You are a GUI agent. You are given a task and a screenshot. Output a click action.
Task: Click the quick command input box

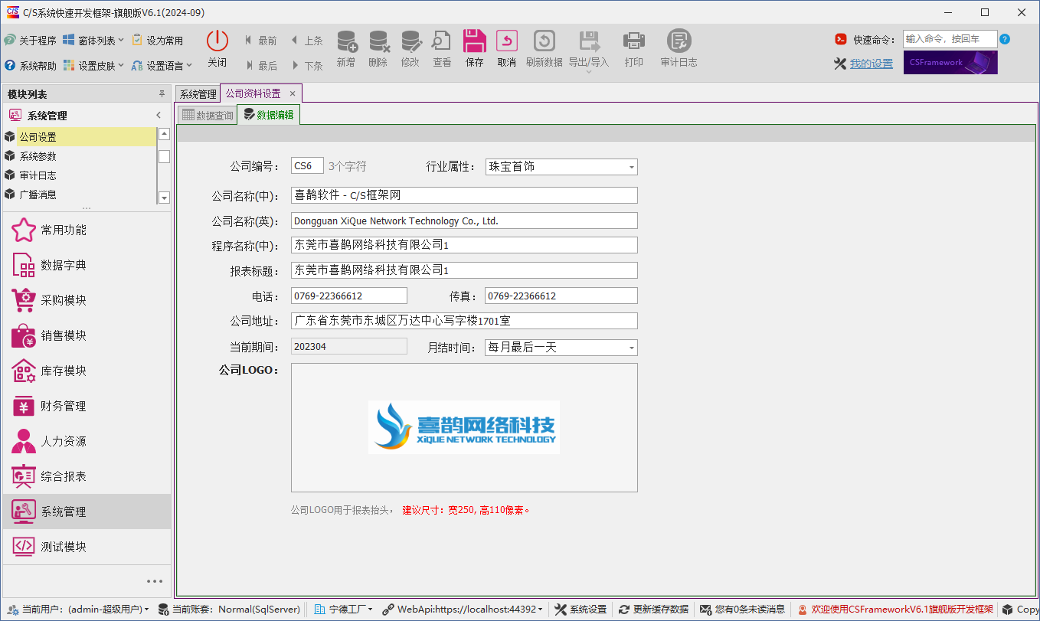tap(950, 39)
